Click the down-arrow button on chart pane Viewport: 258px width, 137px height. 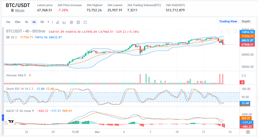[x=221, y=31]
